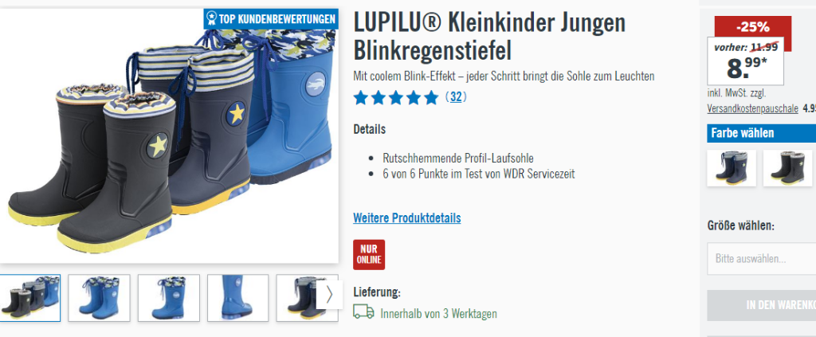Show next thumbnails with right chevron arrow
This screenshot has height=337, width=816.
pos(329,295)
